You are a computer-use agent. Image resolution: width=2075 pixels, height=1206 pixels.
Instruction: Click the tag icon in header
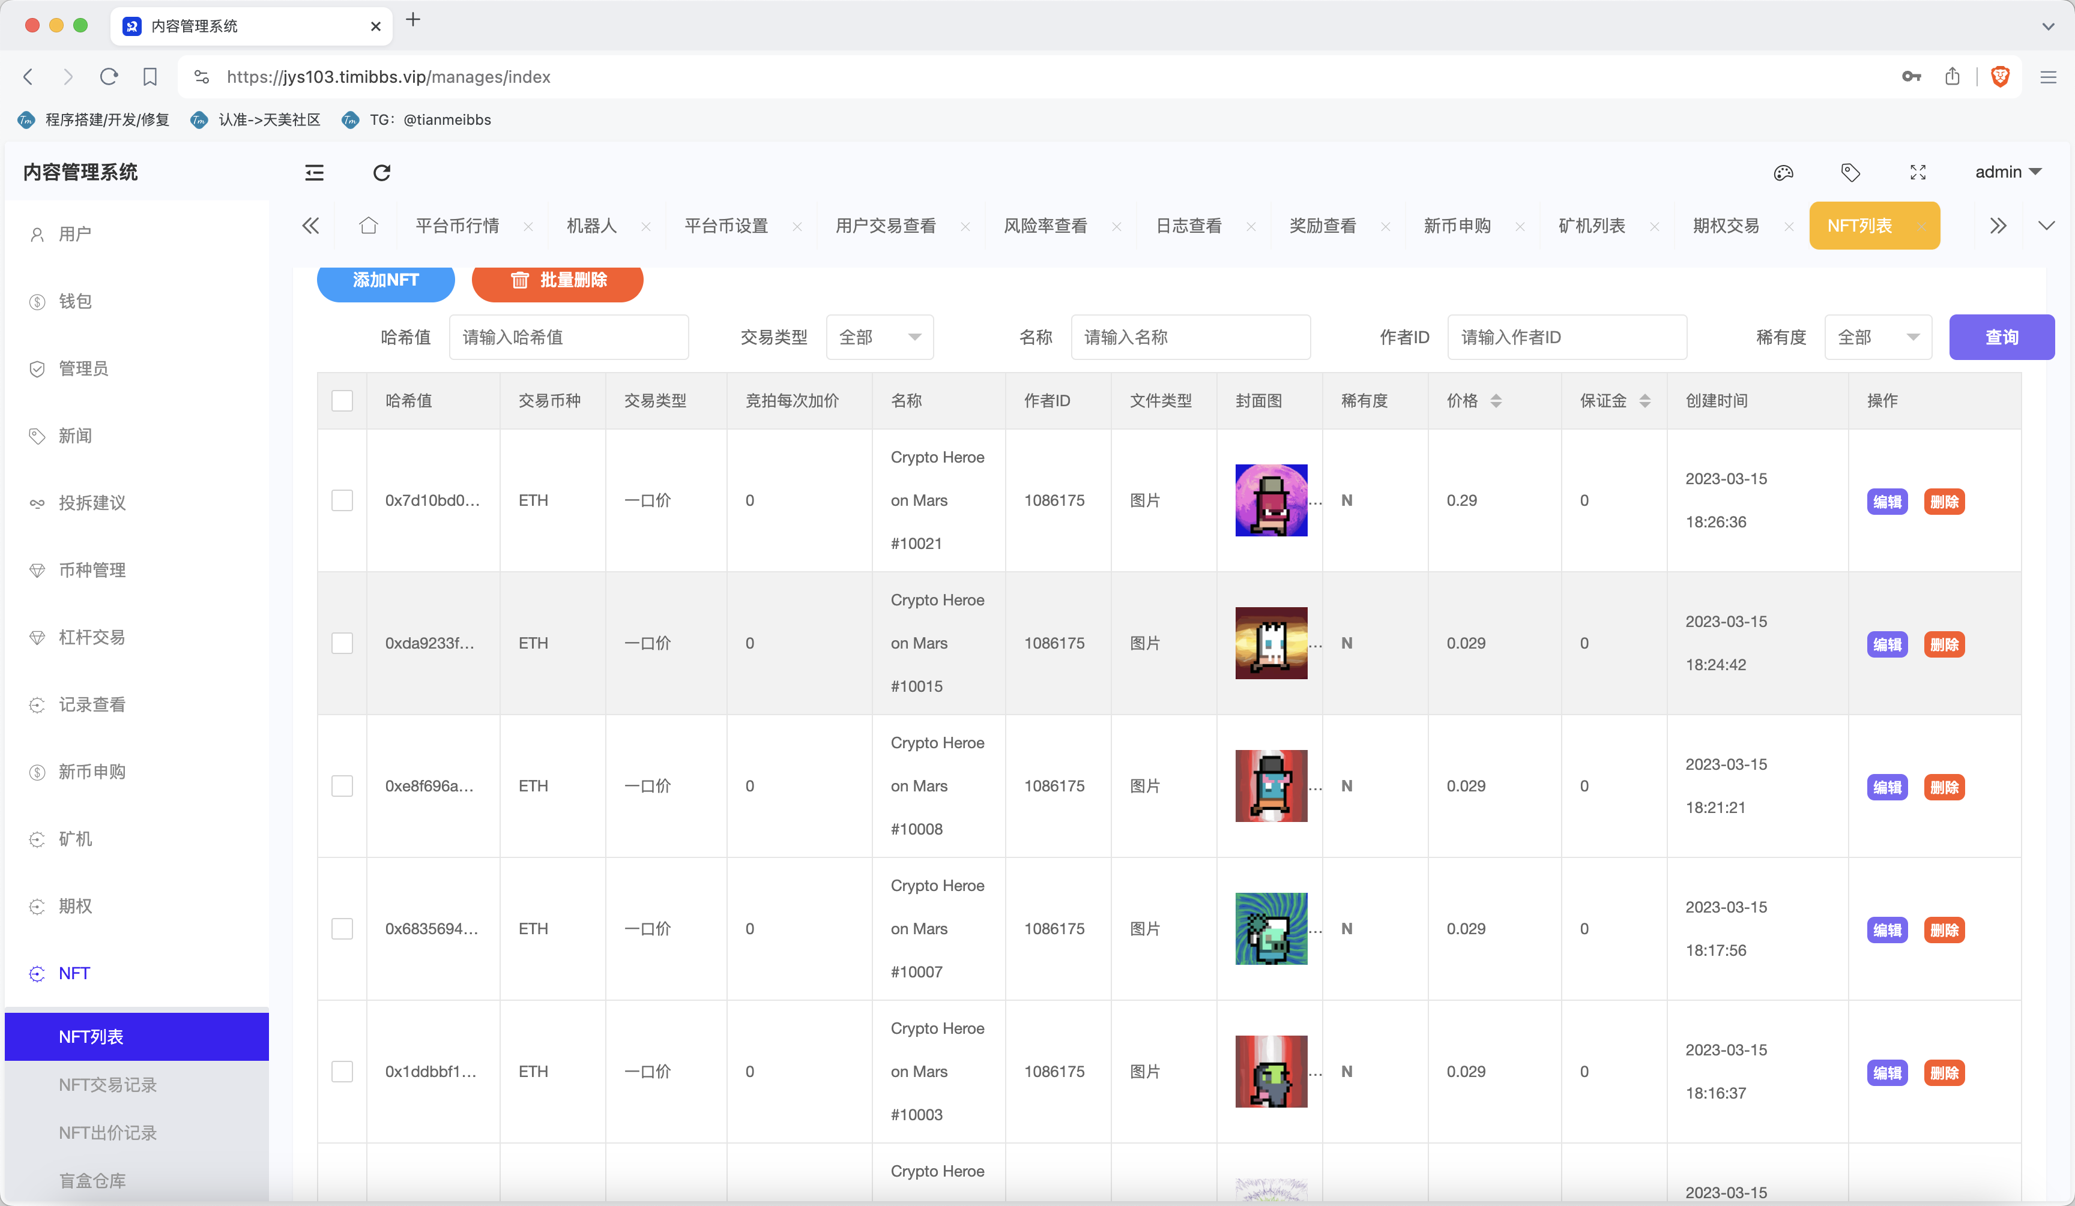[x=1850, y=173]
